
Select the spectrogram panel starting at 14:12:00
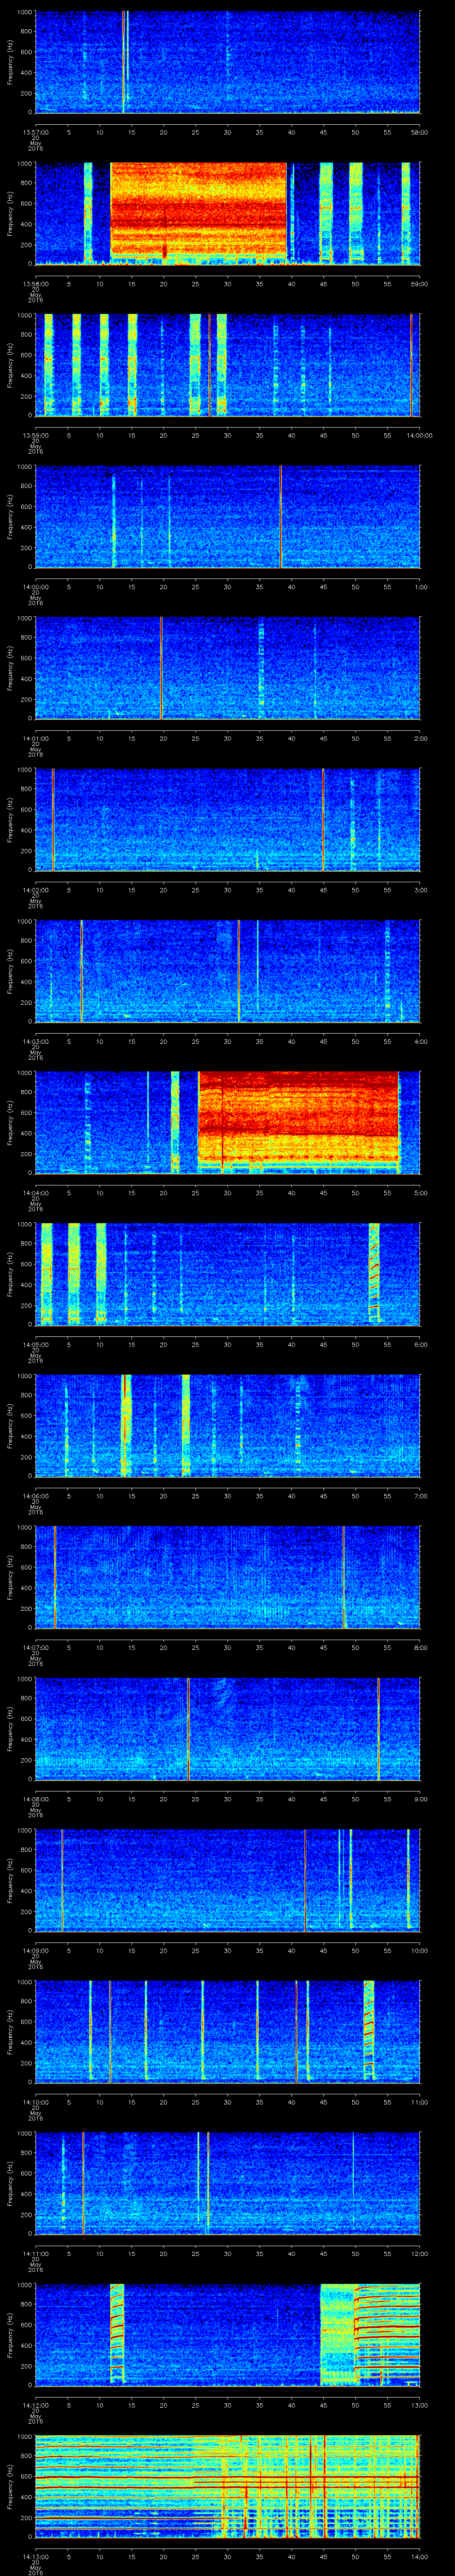(228, 2334)
